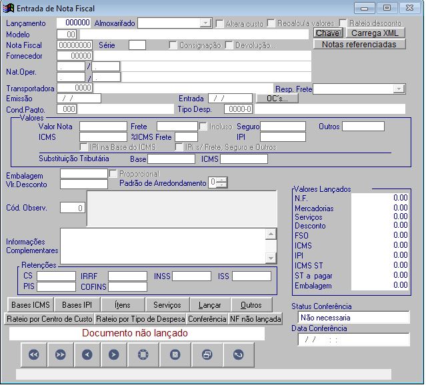Click the Valor Nota input field
Screen dimensions: 426x385
click(103, 127)
